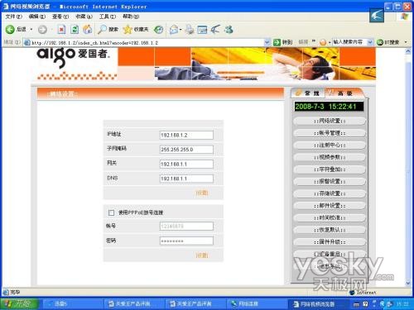414x310 pixels.
Task: Click the 设置 link under password field
Action: click(202, 255)
